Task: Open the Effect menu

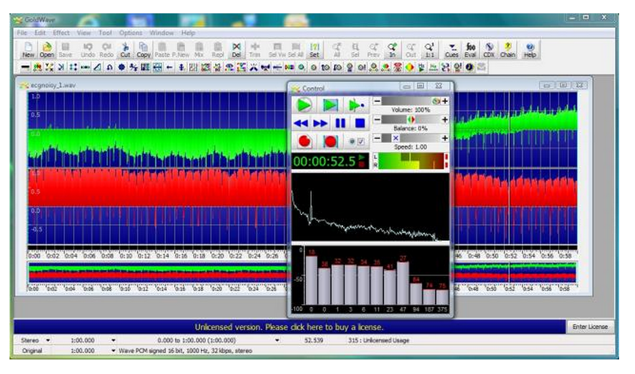Action: (x=61, y=33)
